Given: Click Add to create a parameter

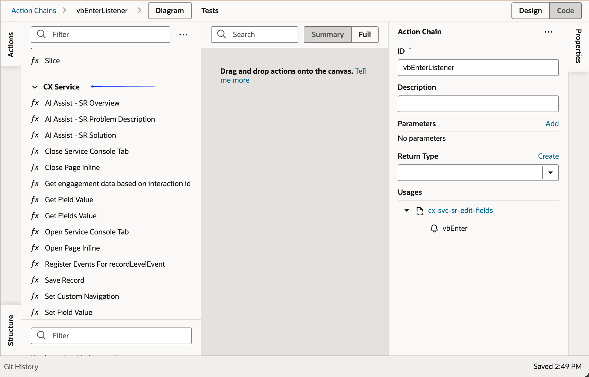Looking at the screenshot, I should point(552,123).
